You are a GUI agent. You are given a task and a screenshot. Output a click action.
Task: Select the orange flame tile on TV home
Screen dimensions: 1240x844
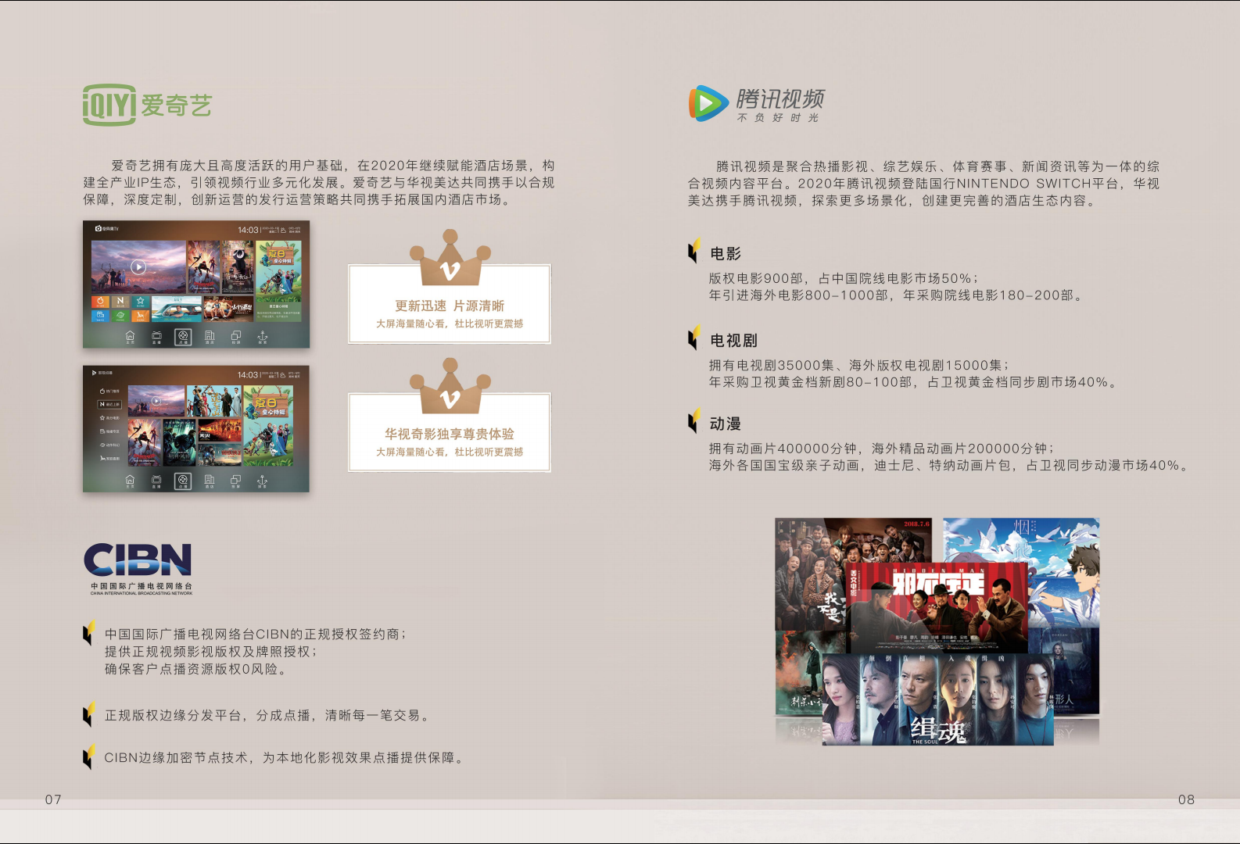pyautogui.click(x=100, y=302)
